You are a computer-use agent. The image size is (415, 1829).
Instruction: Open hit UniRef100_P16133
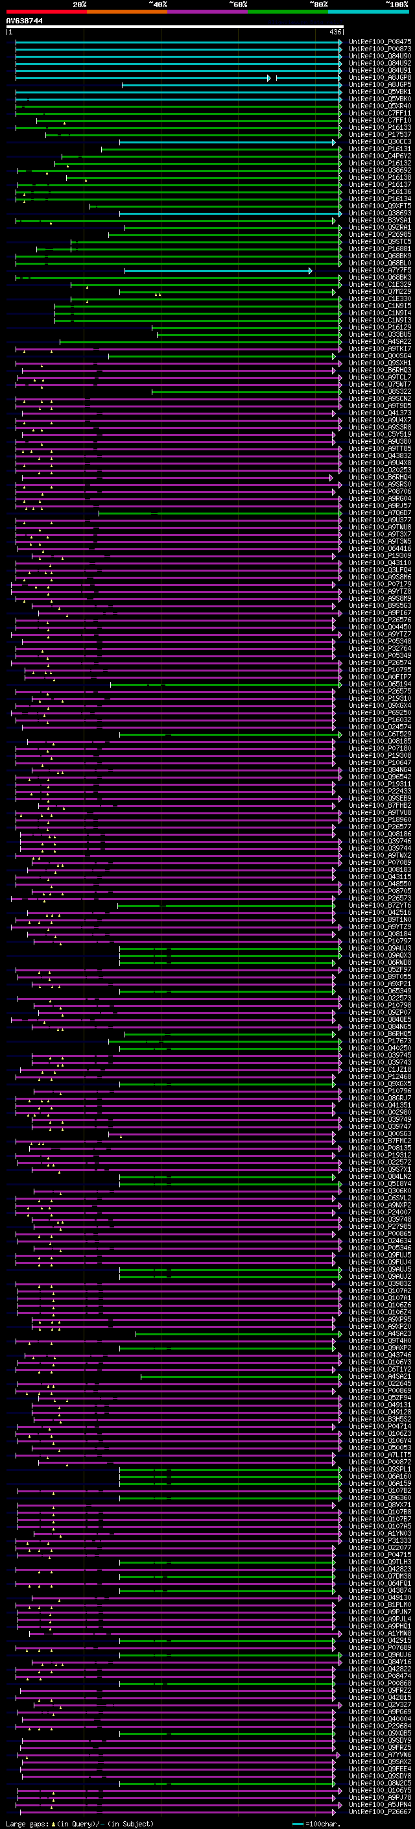tap(380, 128)
